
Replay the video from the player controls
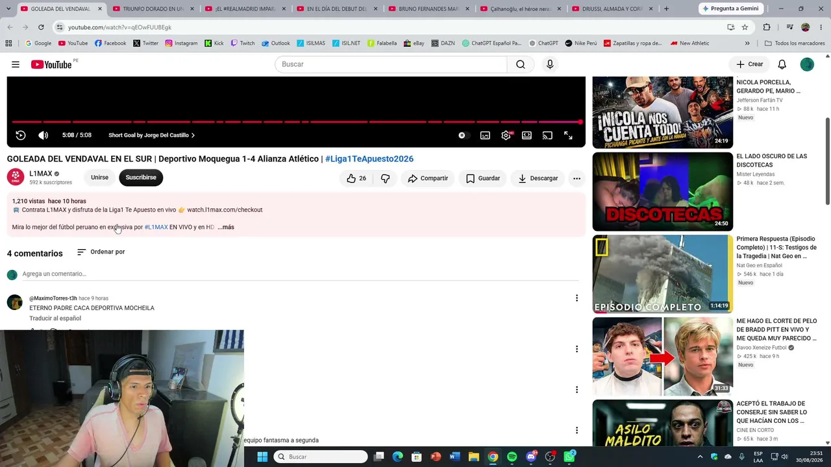(21, 135)
